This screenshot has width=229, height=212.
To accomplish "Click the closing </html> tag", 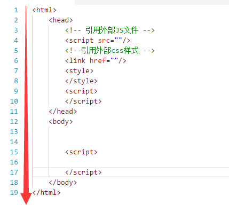I will pos(46,193).
